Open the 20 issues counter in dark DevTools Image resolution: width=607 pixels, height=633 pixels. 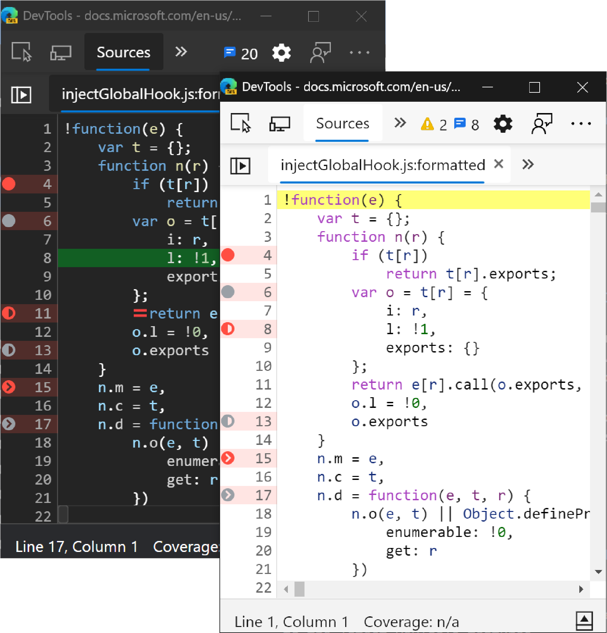point(241,53)
